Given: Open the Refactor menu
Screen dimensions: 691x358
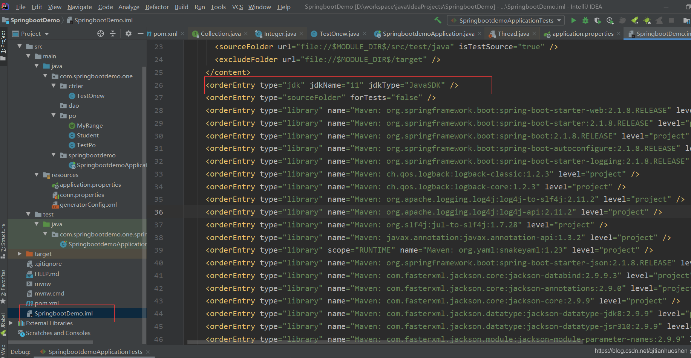Looking at the screenshot, I should click(x=157, y=7).
